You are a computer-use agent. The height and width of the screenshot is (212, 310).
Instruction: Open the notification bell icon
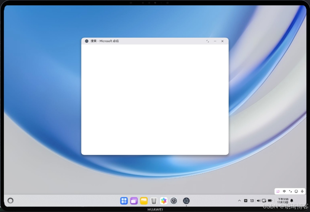pos(292,201)
